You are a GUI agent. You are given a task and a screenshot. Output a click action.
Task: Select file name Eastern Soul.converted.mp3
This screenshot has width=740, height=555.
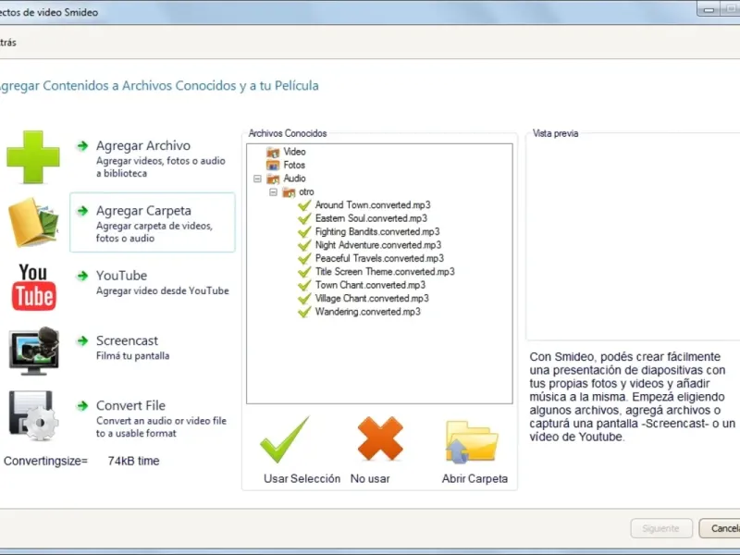pos(371,218)
